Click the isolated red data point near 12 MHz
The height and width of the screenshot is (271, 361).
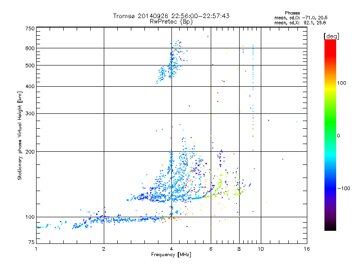282,159
